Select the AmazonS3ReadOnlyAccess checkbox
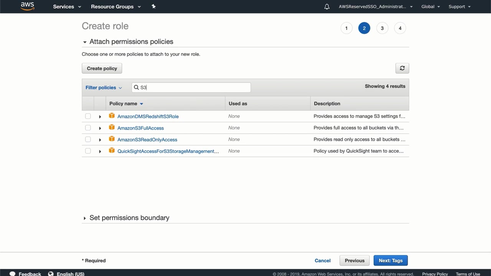 (88, 140)
